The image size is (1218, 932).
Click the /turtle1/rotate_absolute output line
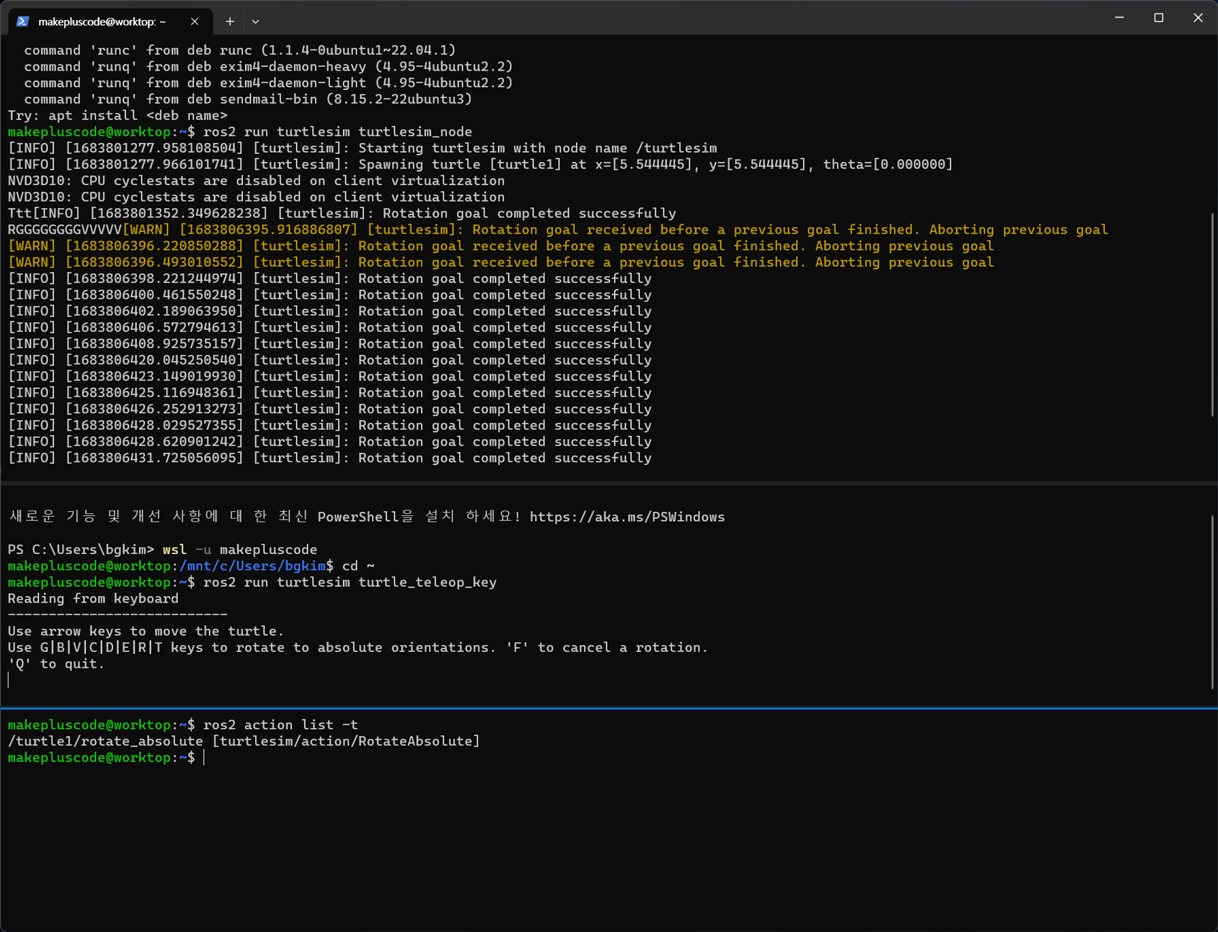tap(244, 741)
